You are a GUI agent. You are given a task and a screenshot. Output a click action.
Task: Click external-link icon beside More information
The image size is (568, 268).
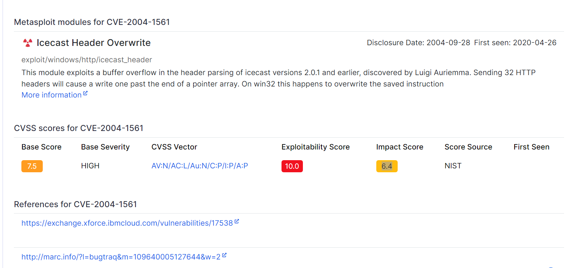point(85,94)
